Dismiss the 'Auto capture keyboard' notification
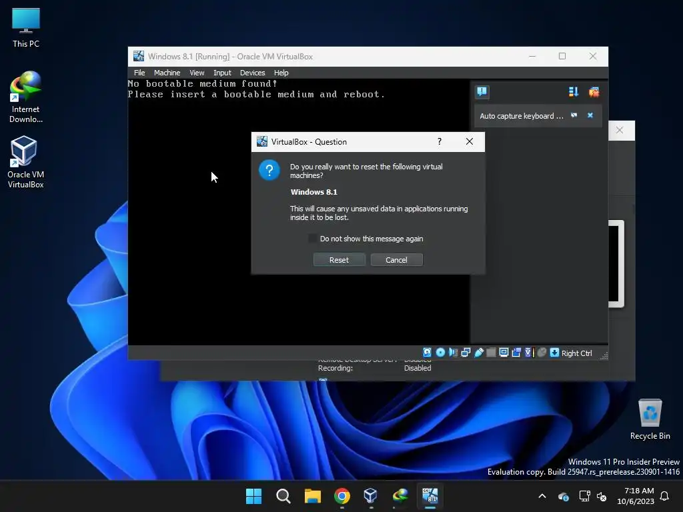This screenshot has height=512, width=683. (x=590, y=115)
